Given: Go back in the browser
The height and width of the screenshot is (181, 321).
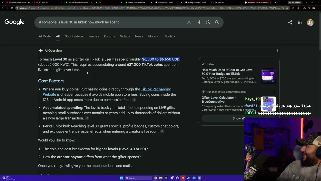Looking at the screenshot, I should click(3, 8).
